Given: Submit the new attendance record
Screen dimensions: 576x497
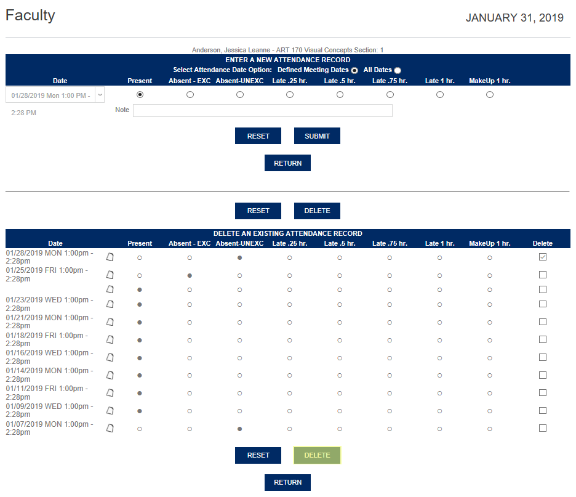Looking at the screenshot, I should (x=317, y=136).
